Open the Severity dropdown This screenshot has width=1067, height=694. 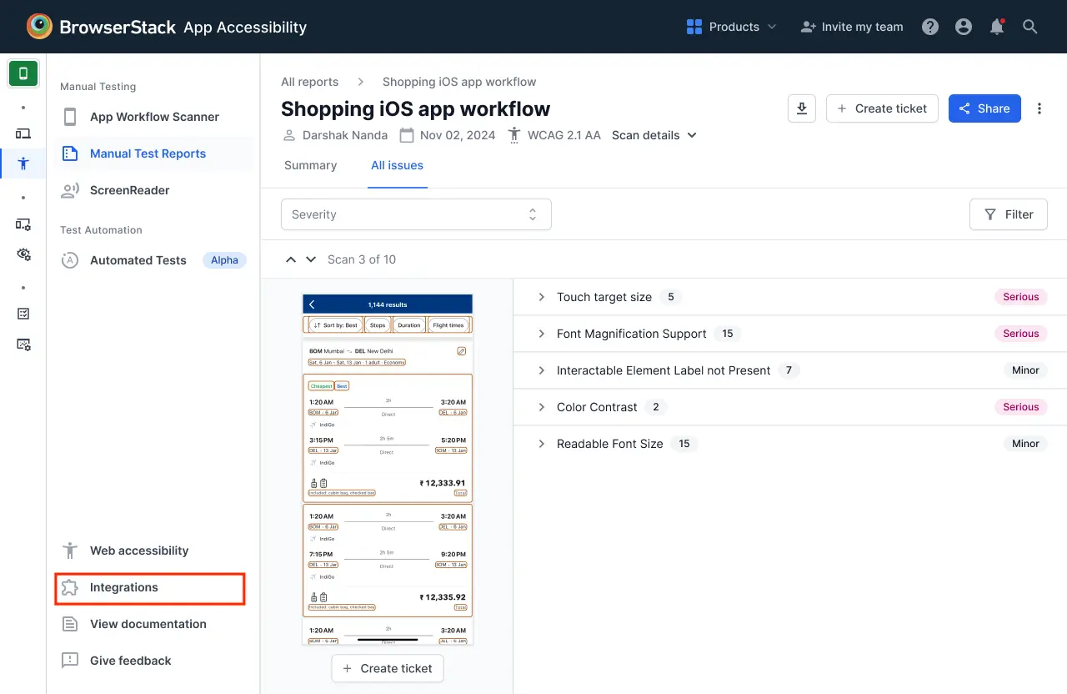point(416,214)
